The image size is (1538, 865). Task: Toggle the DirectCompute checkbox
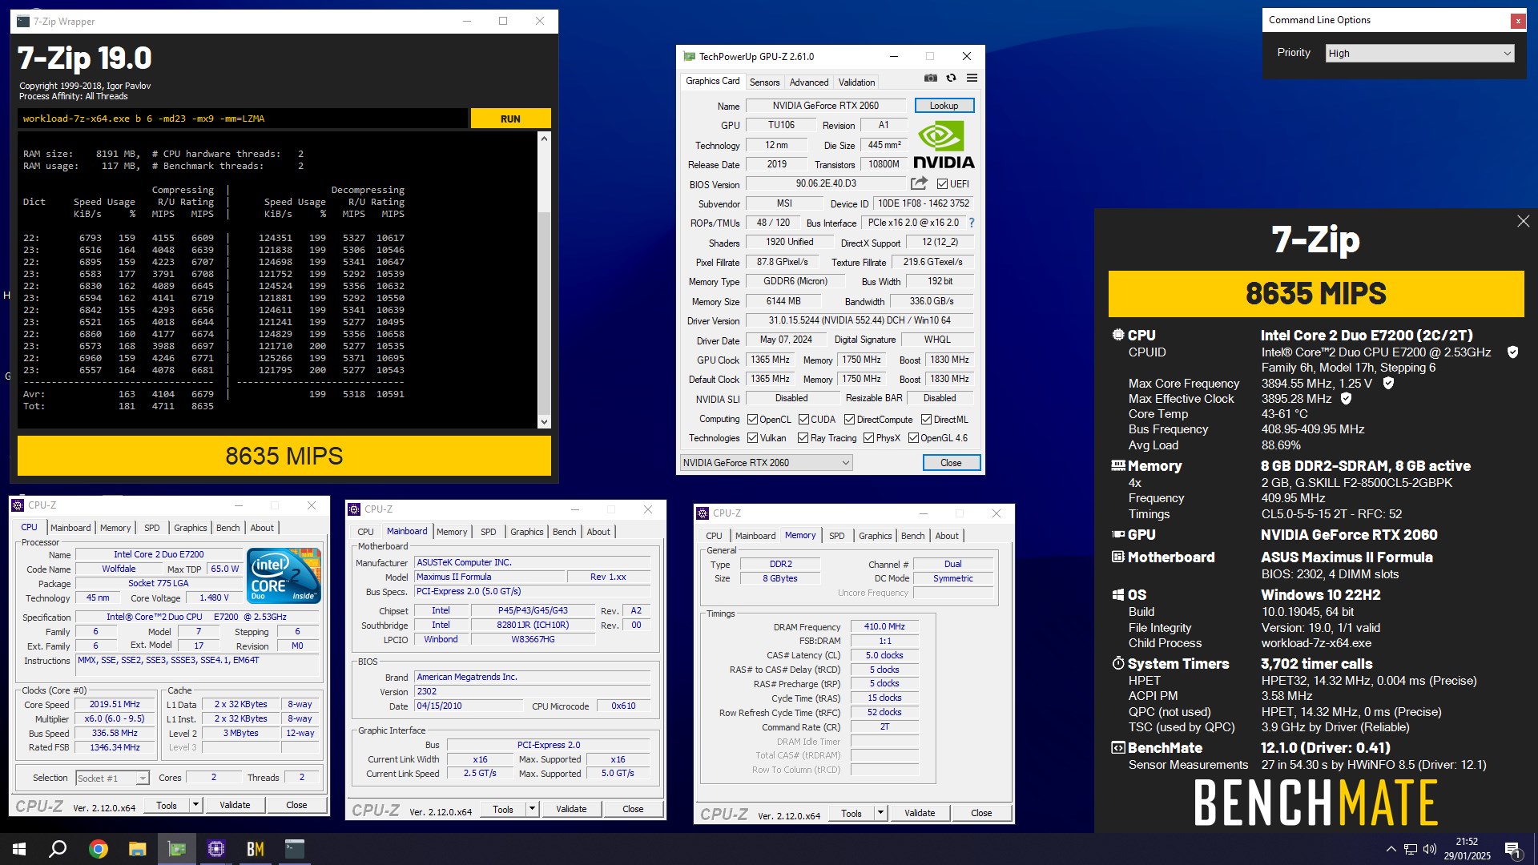pos(849,420)
